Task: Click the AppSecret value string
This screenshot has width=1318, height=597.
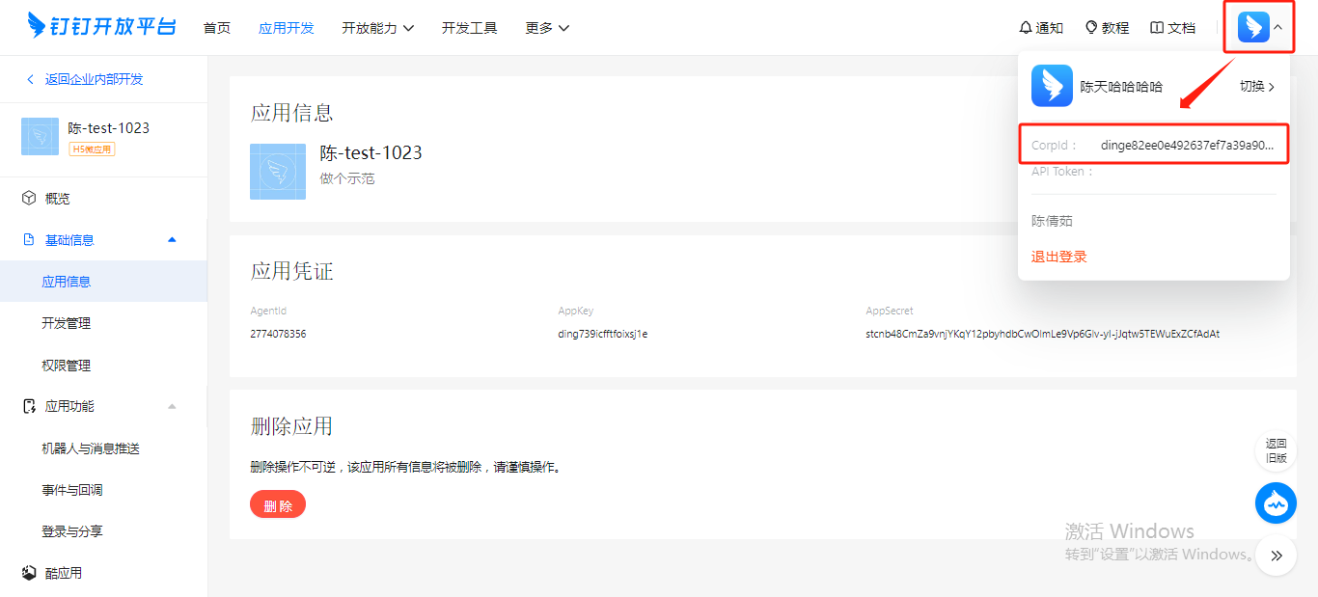Action: tap(1043, 334)
